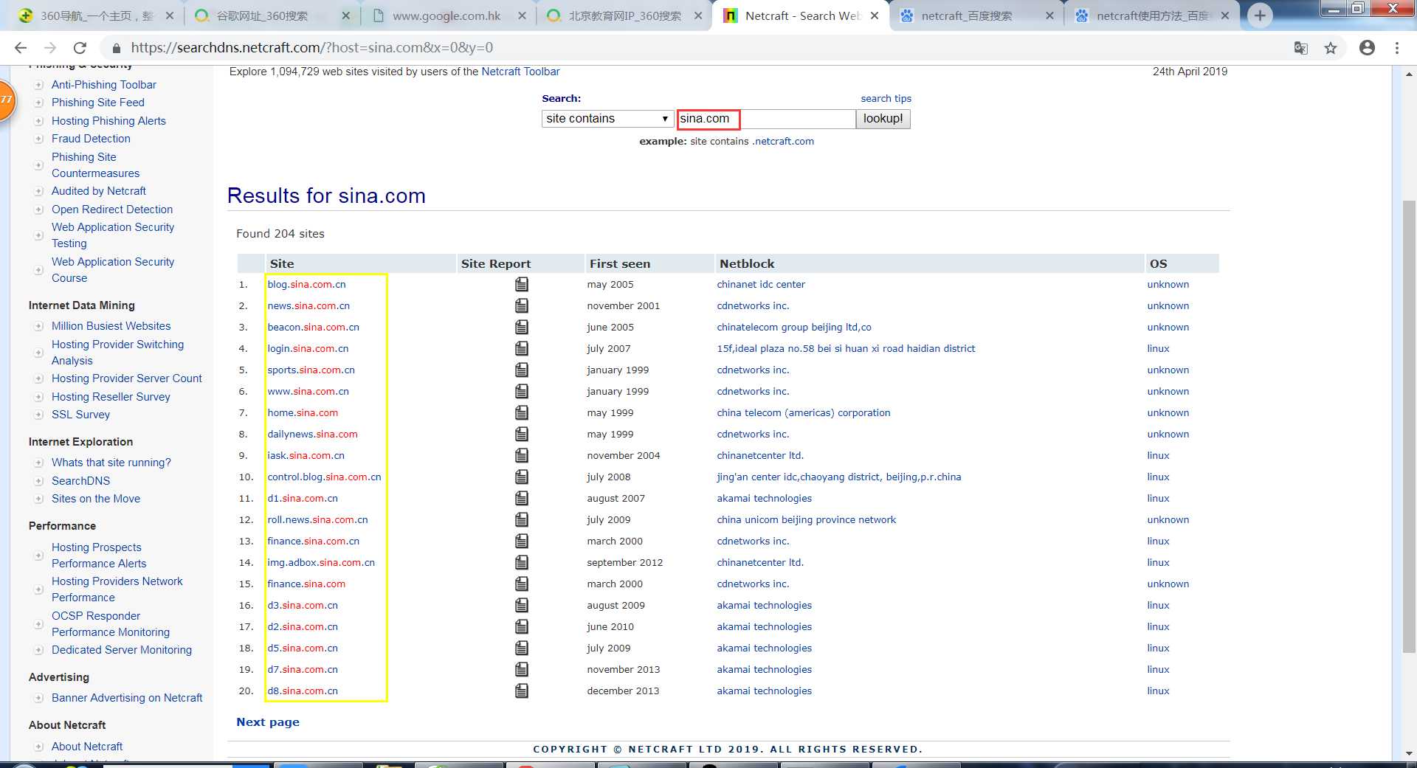Open site report icon for control.blog.sina.com.cn
The height and width of the screenshot is (768, 1417).
(522, 477)
